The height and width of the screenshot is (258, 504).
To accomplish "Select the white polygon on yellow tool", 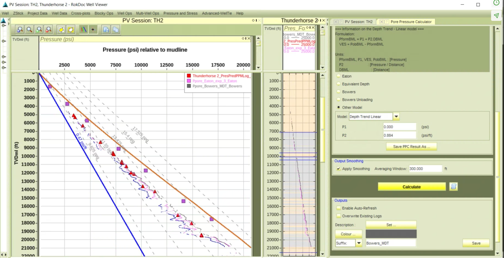I will pos(71,30).
